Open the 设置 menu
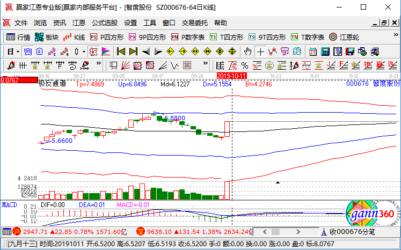 point(130,23)
